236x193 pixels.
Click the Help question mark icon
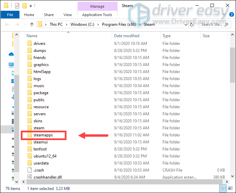[232, 14]
